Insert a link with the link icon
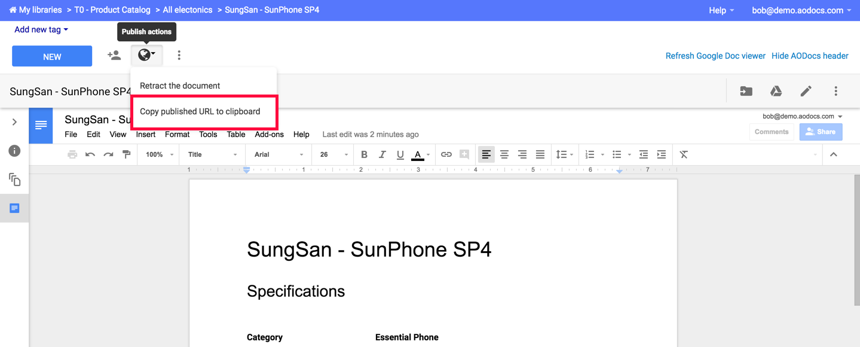This screenshot has width=860, height=347. (446, 154)
